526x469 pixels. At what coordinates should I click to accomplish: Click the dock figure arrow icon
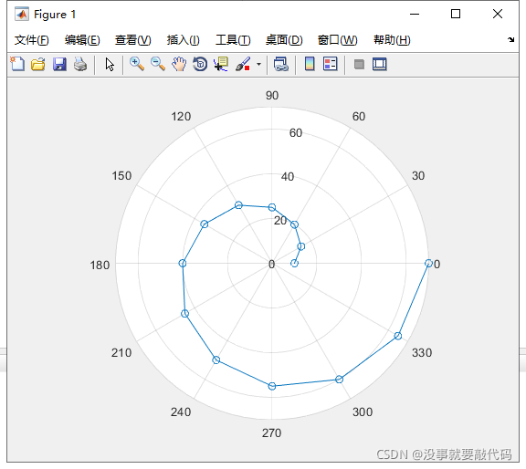(510, 39)
